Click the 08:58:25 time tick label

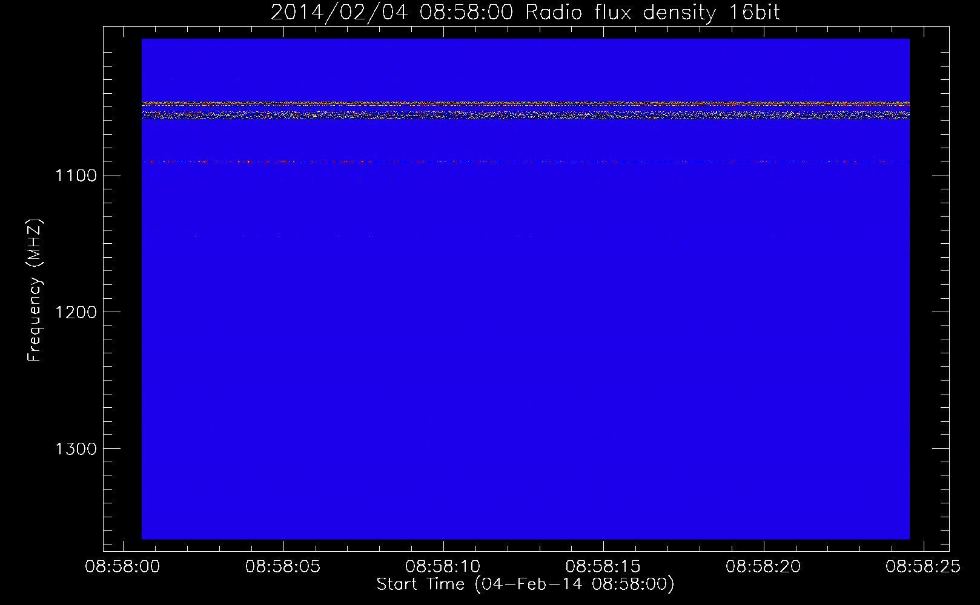click(923, 567)
